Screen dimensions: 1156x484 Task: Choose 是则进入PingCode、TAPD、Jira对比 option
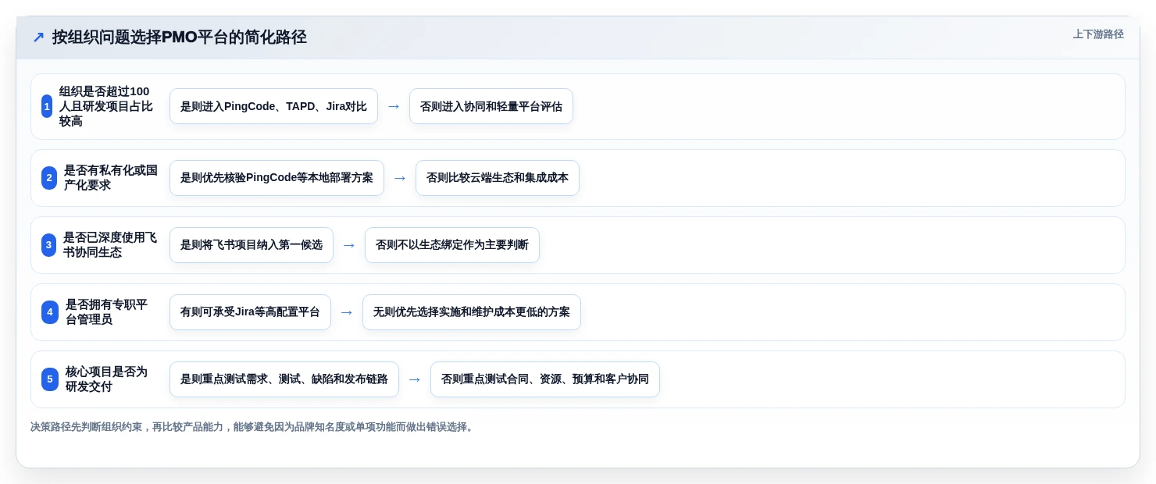273,106
